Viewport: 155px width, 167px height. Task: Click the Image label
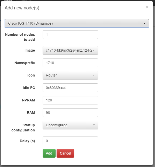coord(30,50)
